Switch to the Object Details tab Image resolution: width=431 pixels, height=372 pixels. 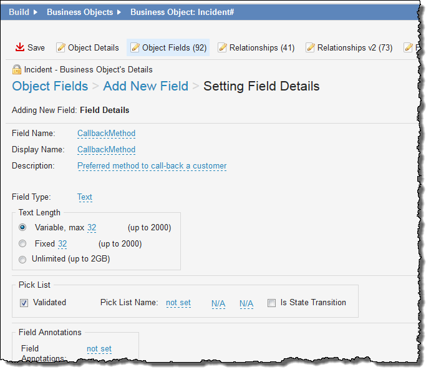coord(93,47)
